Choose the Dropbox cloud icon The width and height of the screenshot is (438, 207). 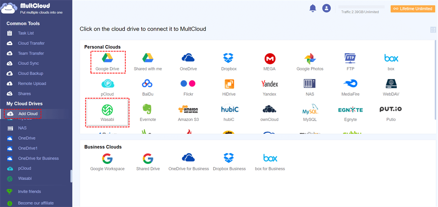(x=229, y=62)
